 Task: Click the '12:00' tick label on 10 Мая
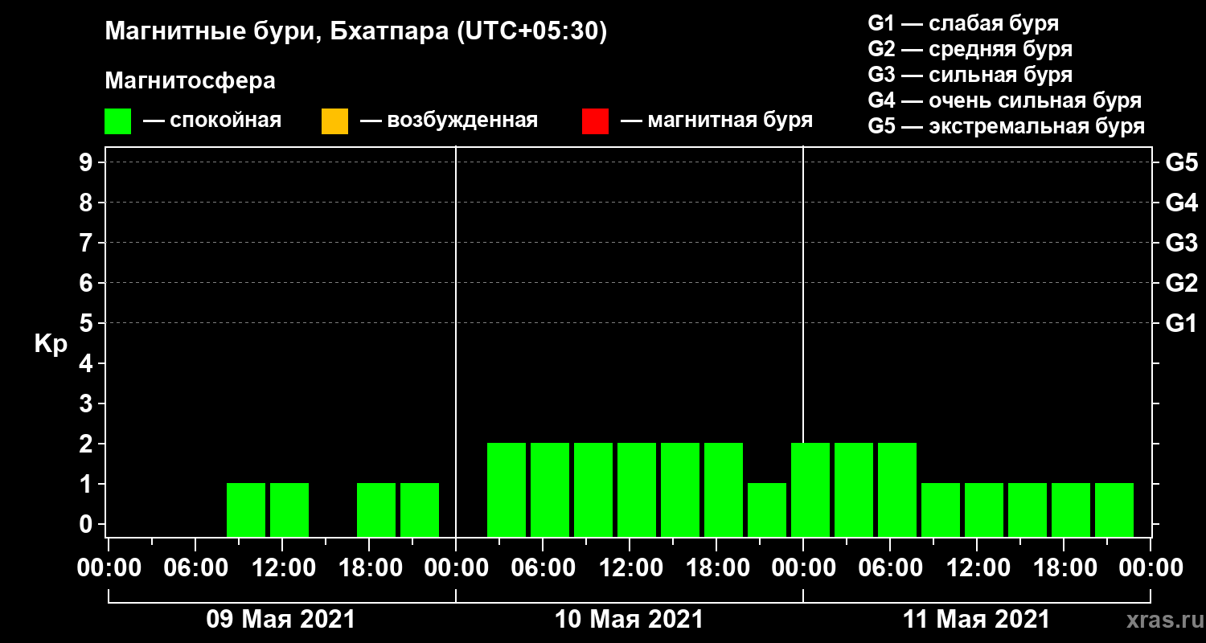point(630,568)
